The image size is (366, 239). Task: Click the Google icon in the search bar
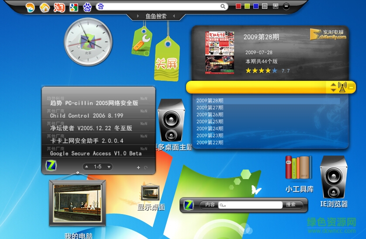(x=73, y=7)
